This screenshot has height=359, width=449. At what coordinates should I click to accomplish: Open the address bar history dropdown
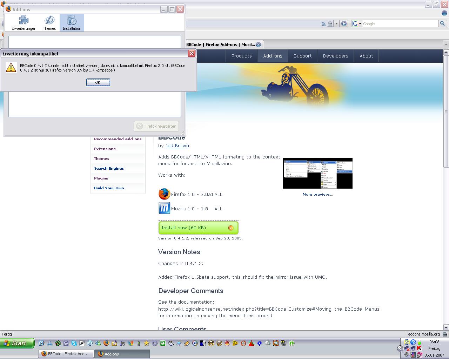336,24
